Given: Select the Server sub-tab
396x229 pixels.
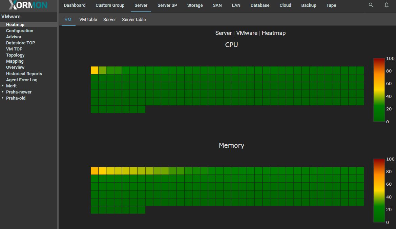Looking at the screenshot, I should point(109,20).
